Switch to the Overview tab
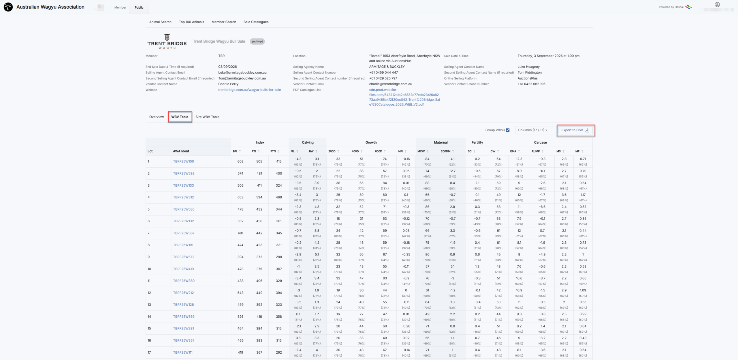Image resolution: width=738 pixels, height=360 pixels. pyautogui.click(x=157, y=117)
